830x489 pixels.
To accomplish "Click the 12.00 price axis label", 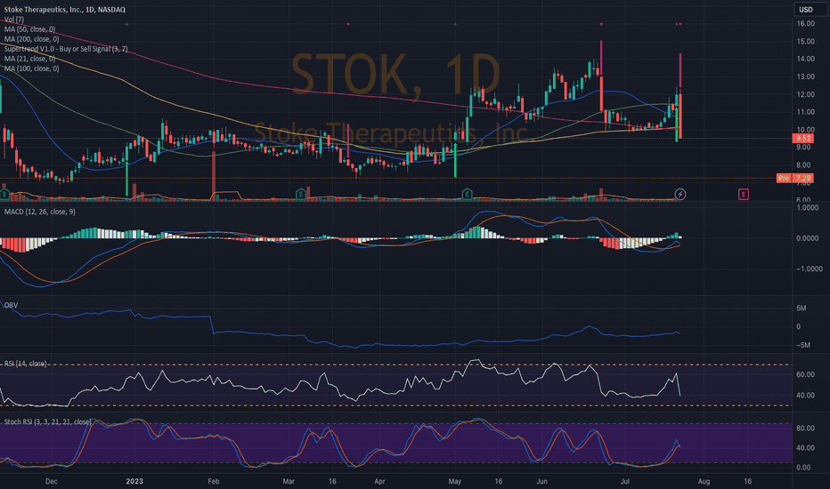I will 805,94.
